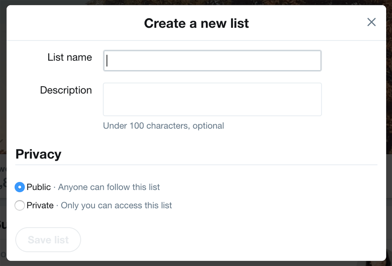Click the 'List name' label
This screenshot has width=392, height=266.
coord(69,57)
